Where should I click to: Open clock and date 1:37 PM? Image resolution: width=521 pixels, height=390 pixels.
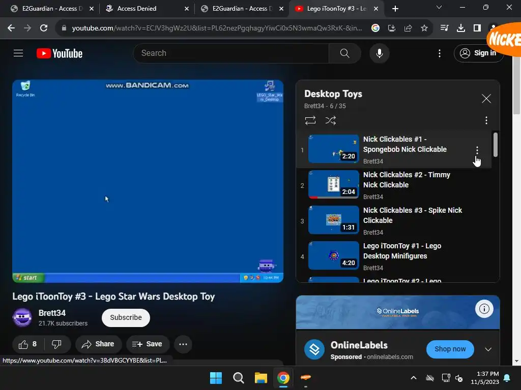click(485, 378)
